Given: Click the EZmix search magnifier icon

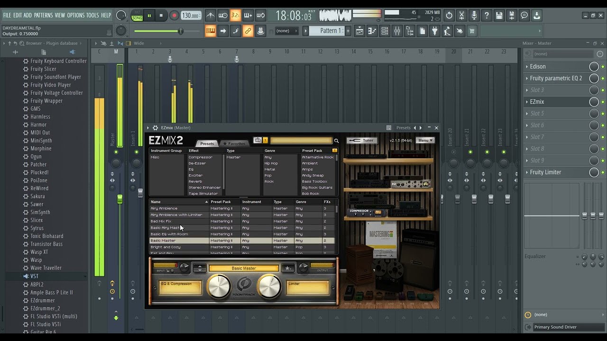Looking at the screenshot, I should 337,141.
